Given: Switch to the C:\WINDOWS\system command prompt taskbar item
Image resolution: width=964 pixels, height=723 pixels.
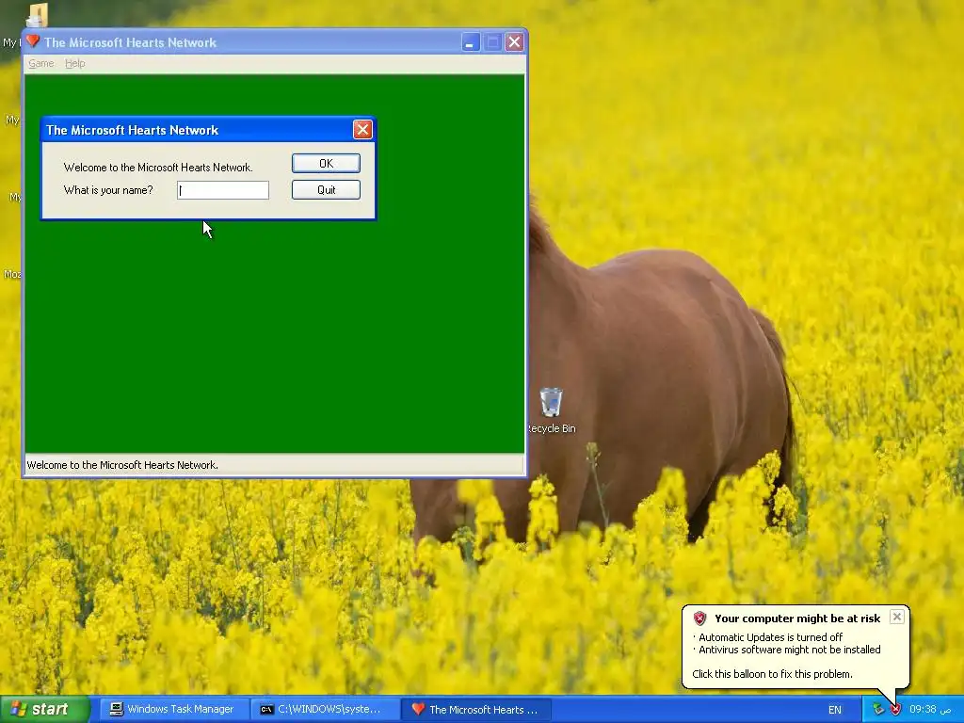Looking at the screenshot, I should tap(324, 710).
